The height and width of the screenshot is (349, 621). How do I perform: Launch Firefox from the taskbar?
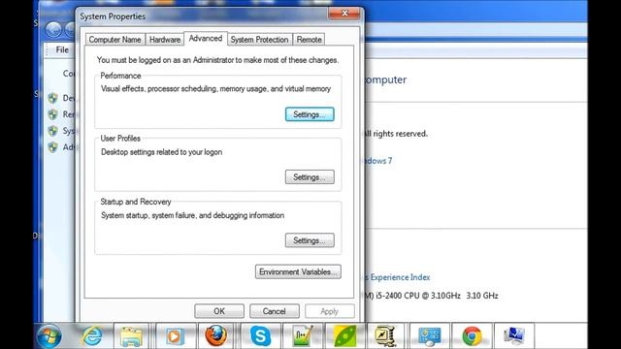point(216,336)
